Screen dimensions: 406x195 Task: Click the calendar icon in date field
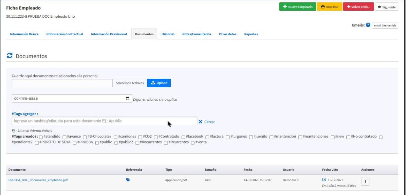(x=128, y=98)
